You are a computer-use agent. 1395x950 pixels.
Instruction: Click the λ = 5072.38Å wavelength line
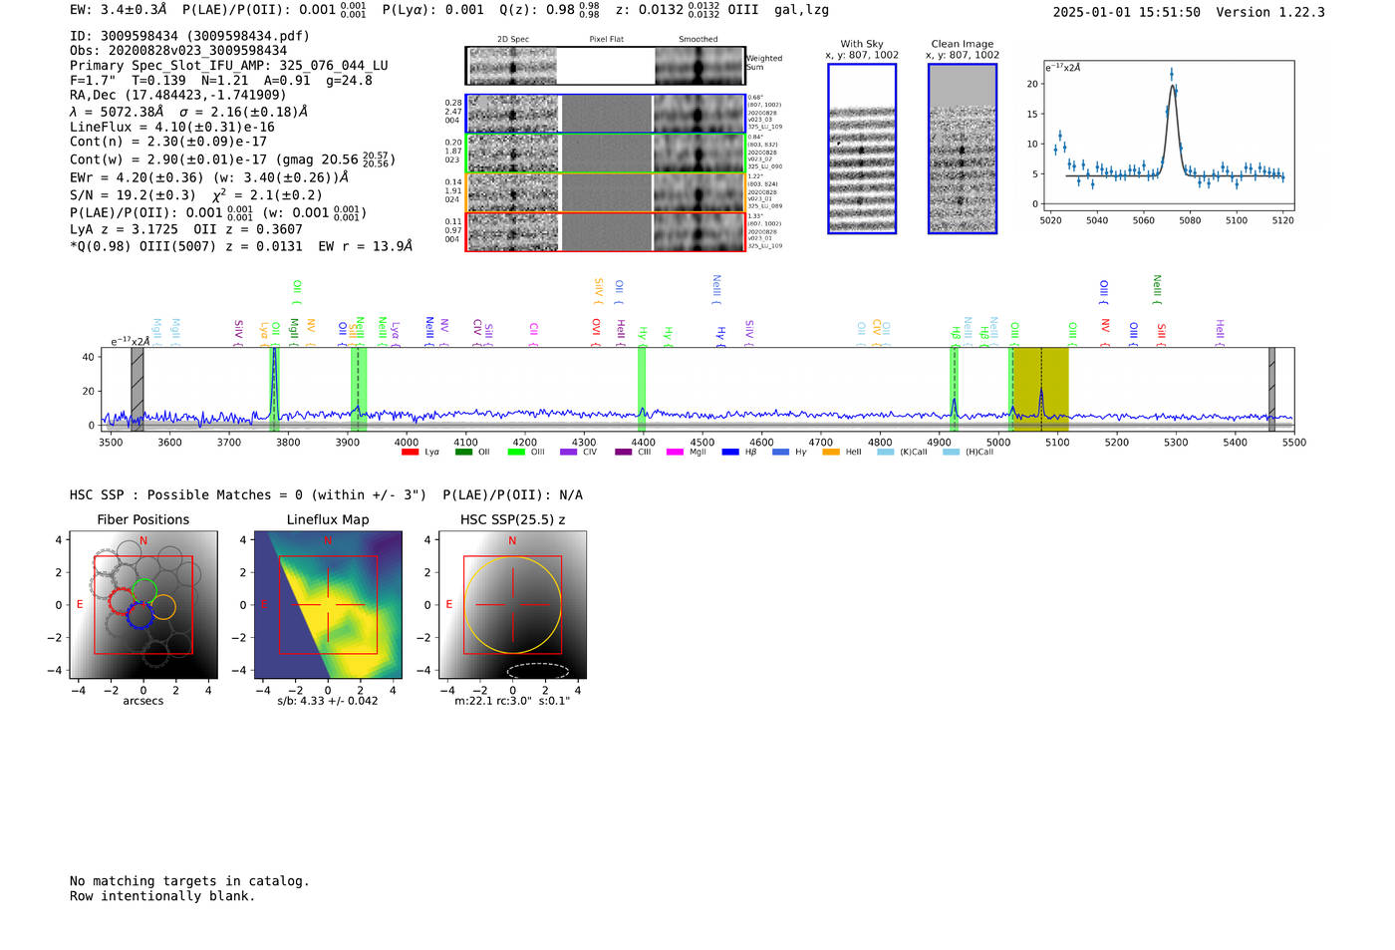tap(189, 112)
